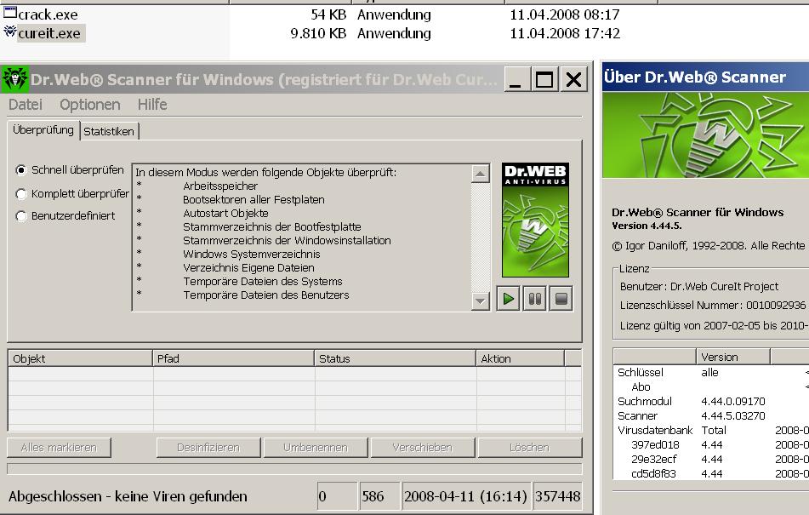The height and width of the screenshot is (515, 809).
Task: Click status text Abgeschlossen - keine Viren gefunden
Action: tap(128, 496)
